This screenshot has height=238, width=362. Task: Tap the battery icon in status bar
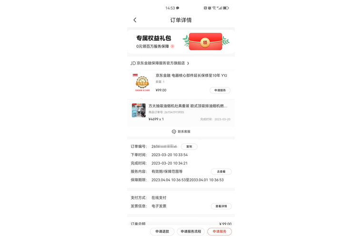pos(226,8)
